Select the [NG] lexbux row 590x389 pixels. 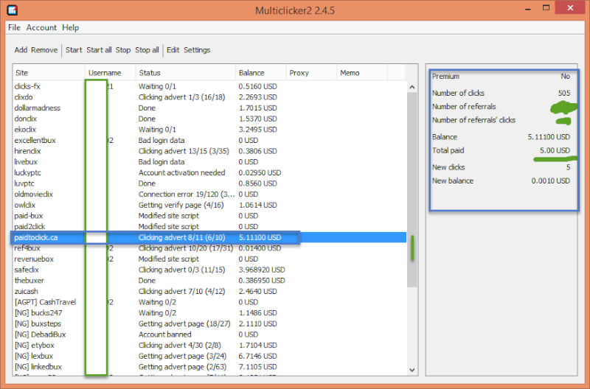click(209, 357)
